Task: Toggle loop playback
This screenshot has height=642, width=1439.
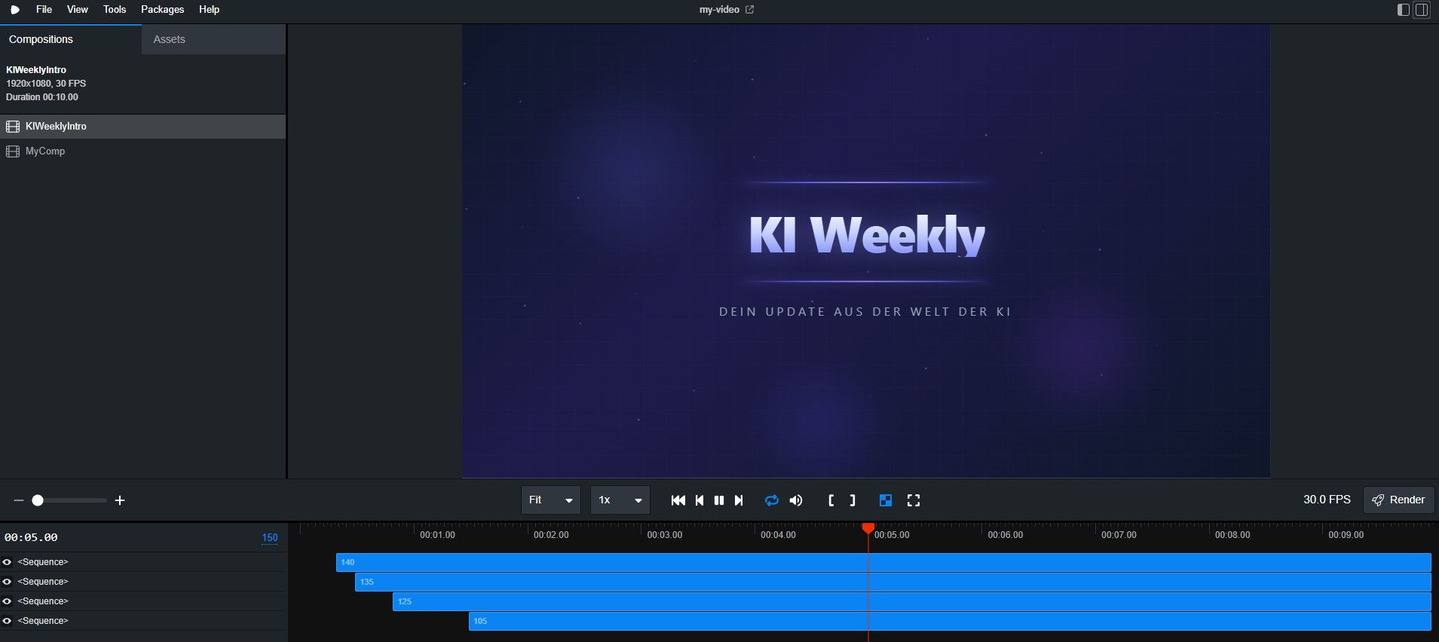Action: 771,500
